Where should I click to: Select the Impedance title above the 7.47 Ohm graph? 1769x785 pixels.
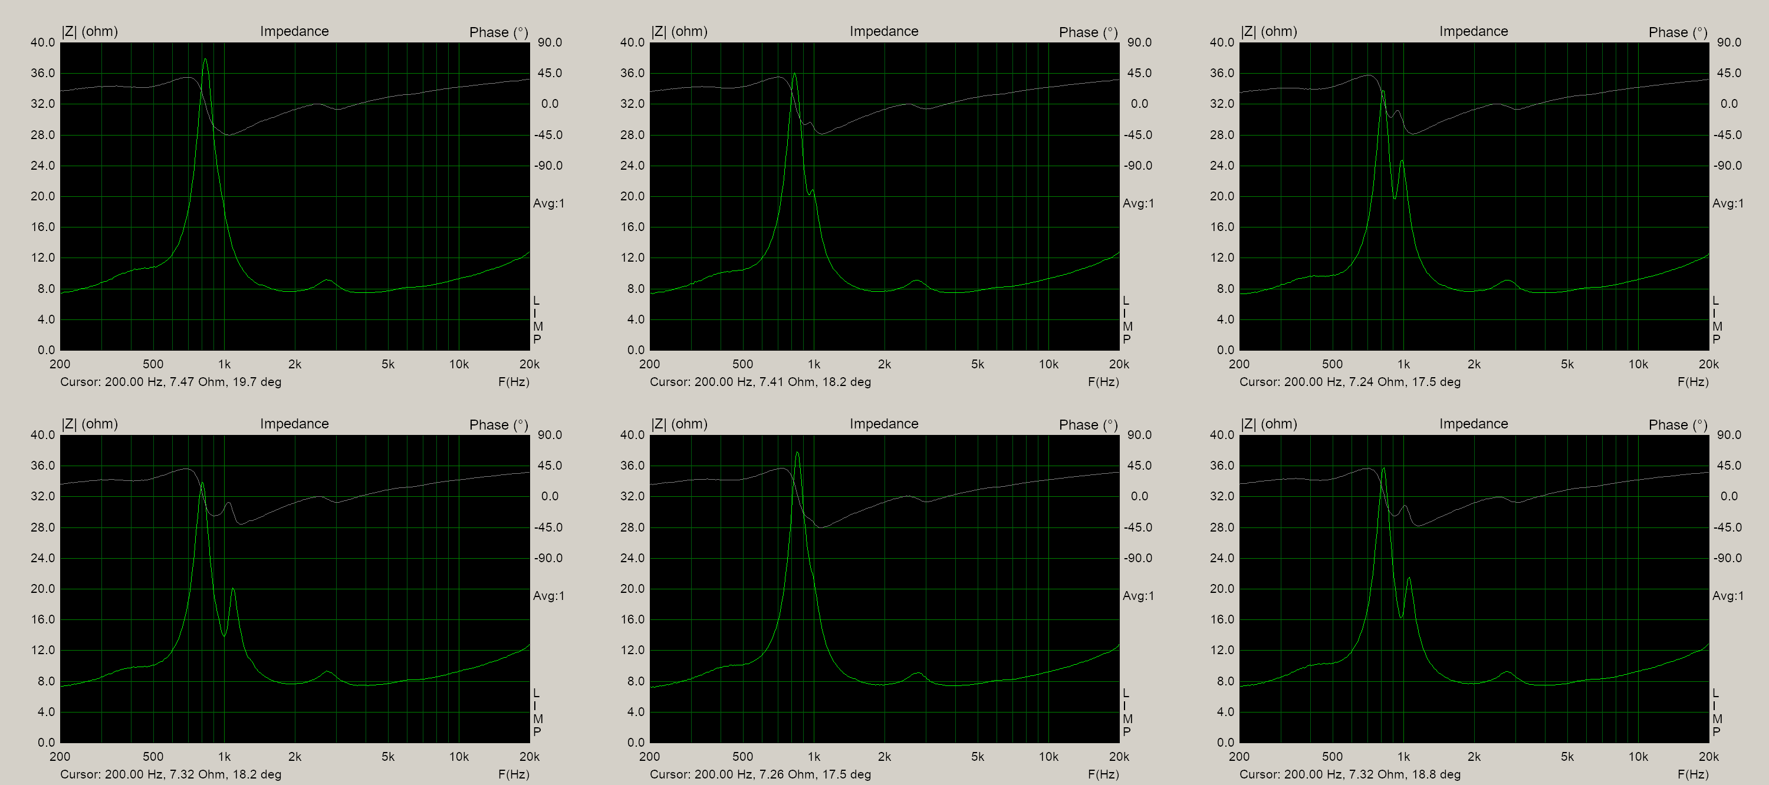click(x=294, y=32)
